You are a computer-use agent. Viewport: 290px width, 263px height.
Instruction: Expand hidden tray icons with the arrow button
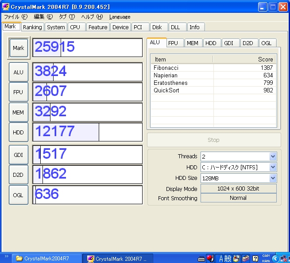click(x=275, y=259)
